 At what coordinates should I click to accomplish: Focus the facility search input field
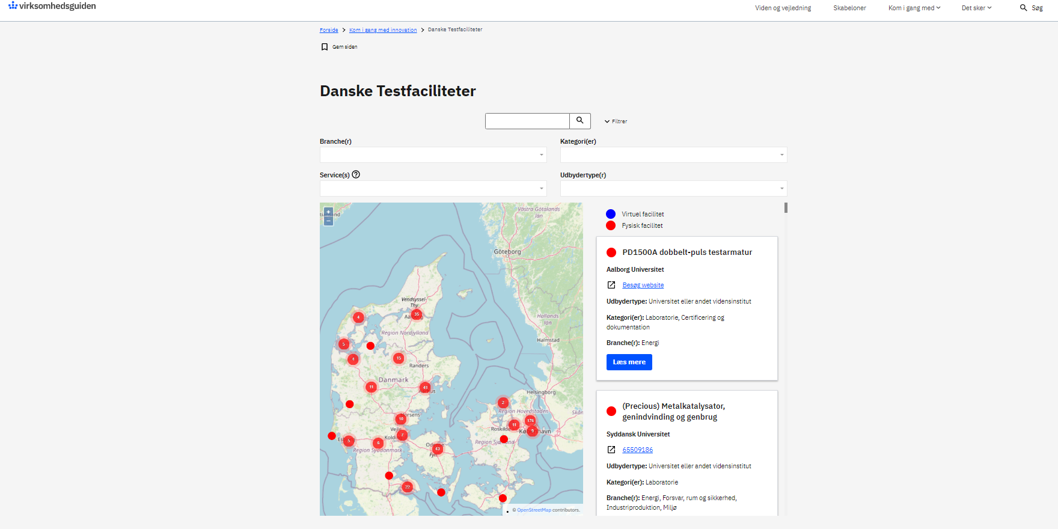click(527, 121)
